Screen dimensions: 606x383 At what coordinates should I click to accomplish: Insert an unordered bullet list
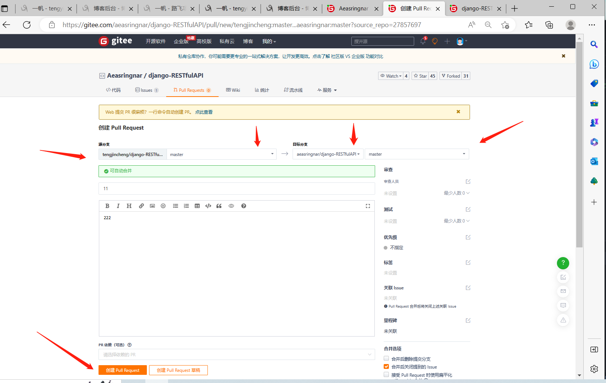pyautogui.click(x=175, y=206)
